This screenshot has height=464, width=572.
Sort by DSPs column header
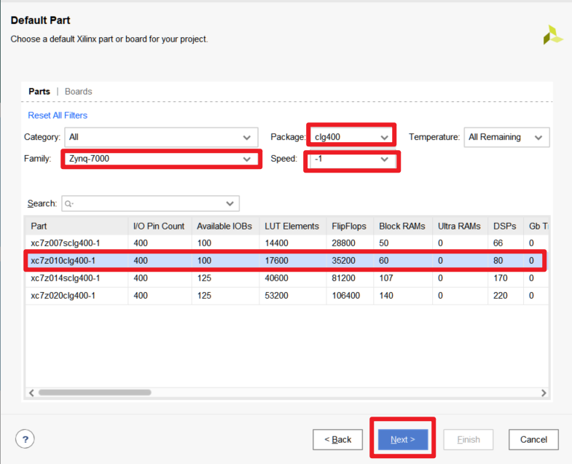pos(506,226)
